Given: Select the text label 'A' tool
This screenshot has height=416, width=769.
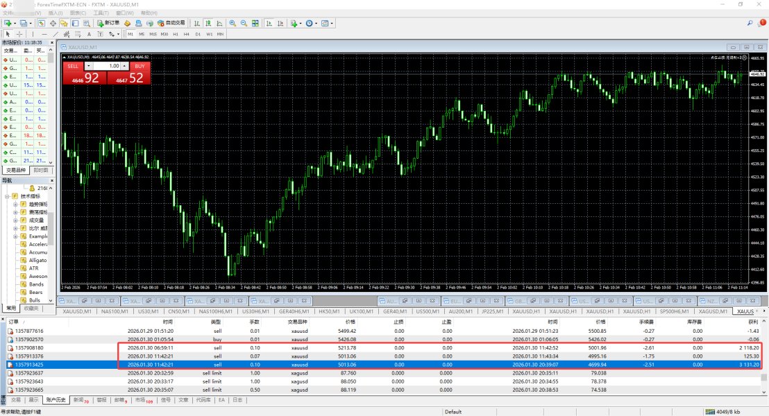Looking at the screenshot, I should pyautogui.click(x=89, y=34).
